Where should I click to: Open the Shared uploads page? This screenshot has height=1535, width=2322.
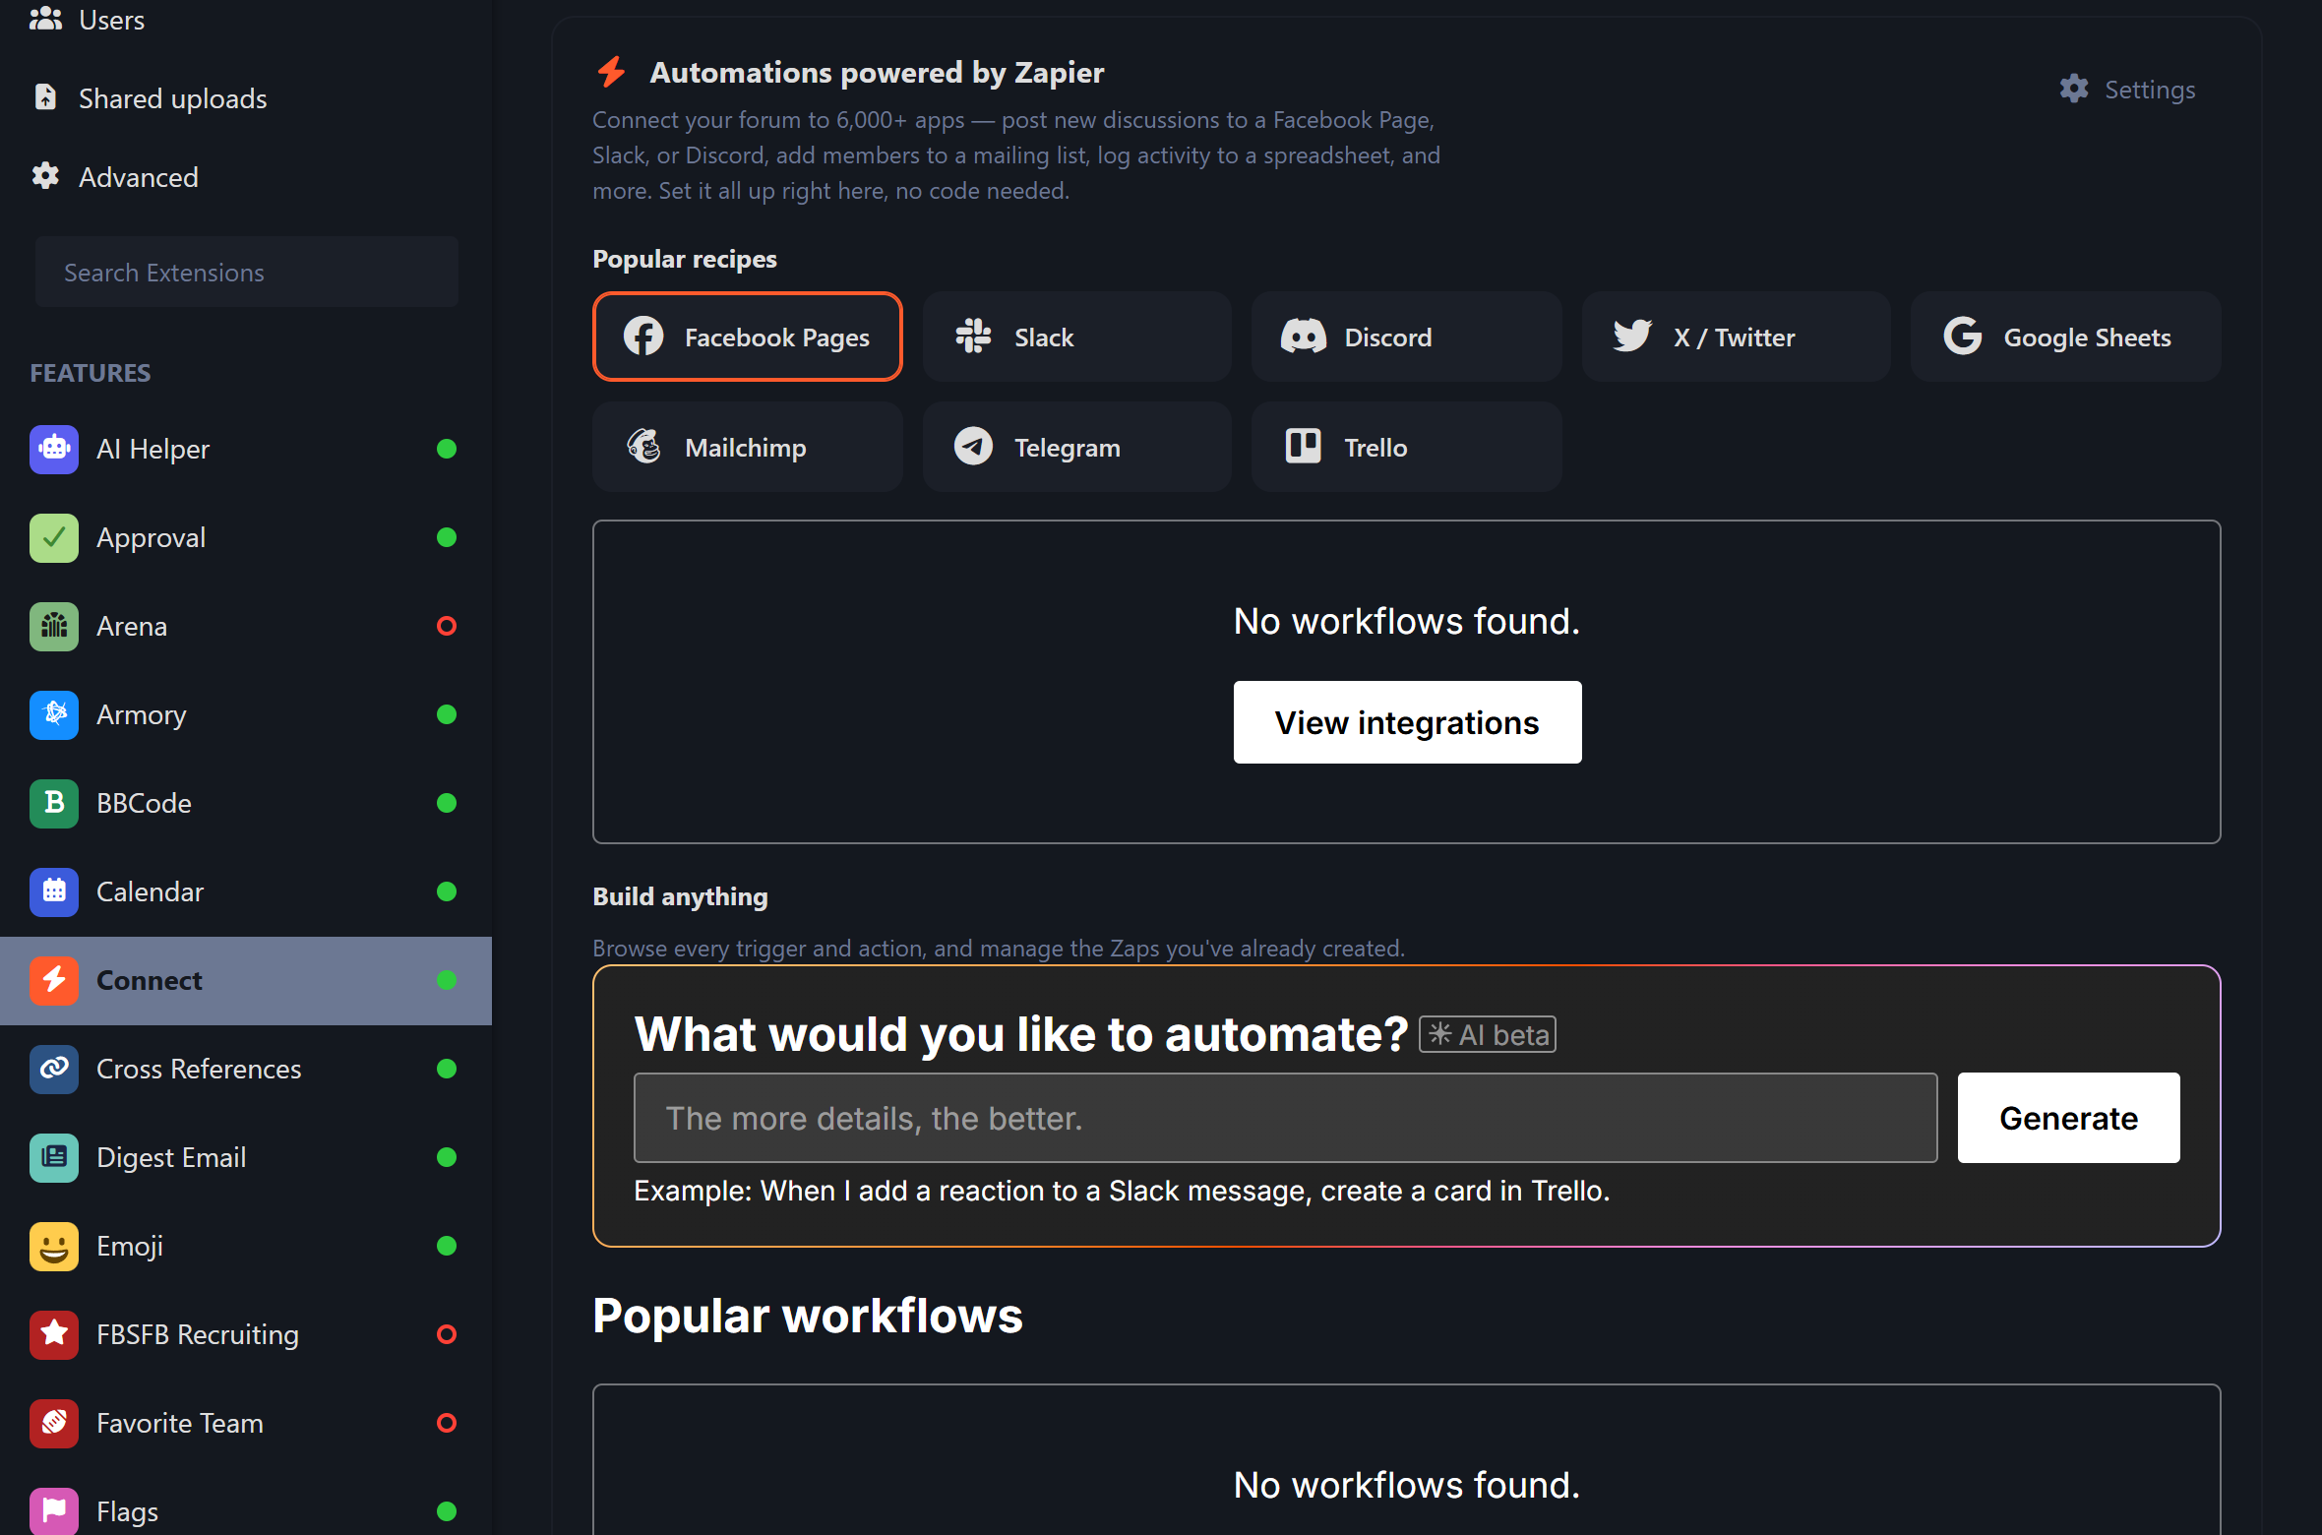(172, 98)
